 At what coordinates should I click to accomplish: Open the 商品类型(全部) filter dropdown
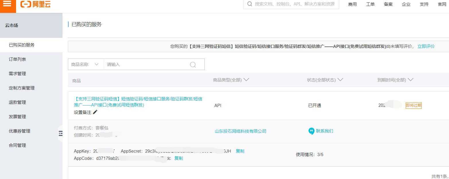pos(231,80)
